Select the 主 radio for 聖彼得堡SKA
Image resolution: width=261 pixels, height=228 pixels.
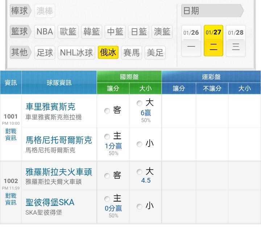point(107,199)
